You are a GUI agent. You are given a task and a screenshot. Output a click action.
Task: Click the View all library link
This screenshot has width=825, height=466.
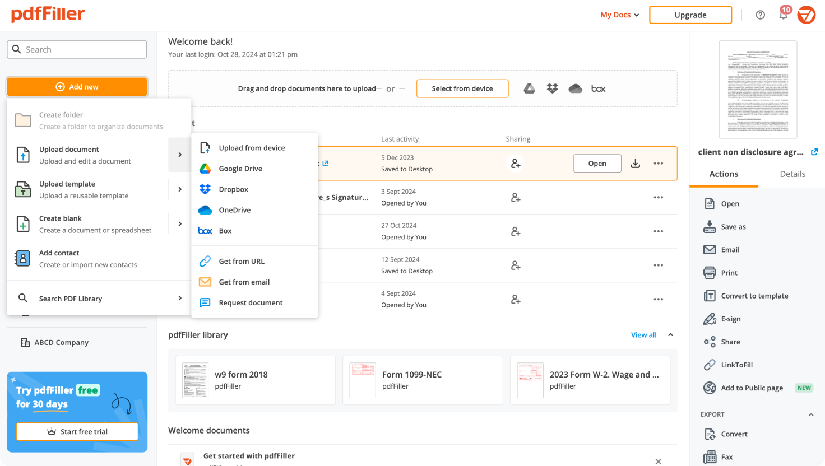pyautogui.click(x=643, y=335)
